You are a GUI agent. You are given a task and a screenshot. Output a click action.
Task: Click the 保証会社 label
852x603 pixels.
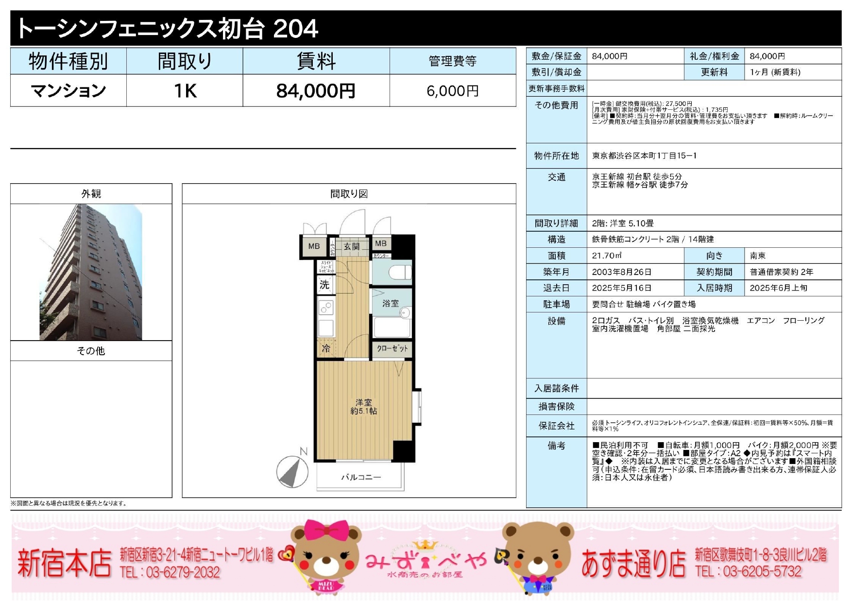pos(557,426)
